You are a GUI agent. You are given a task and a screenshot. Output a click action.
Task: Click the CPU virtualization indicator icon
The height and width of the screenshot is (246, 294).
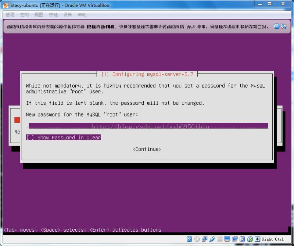point(242,239)
